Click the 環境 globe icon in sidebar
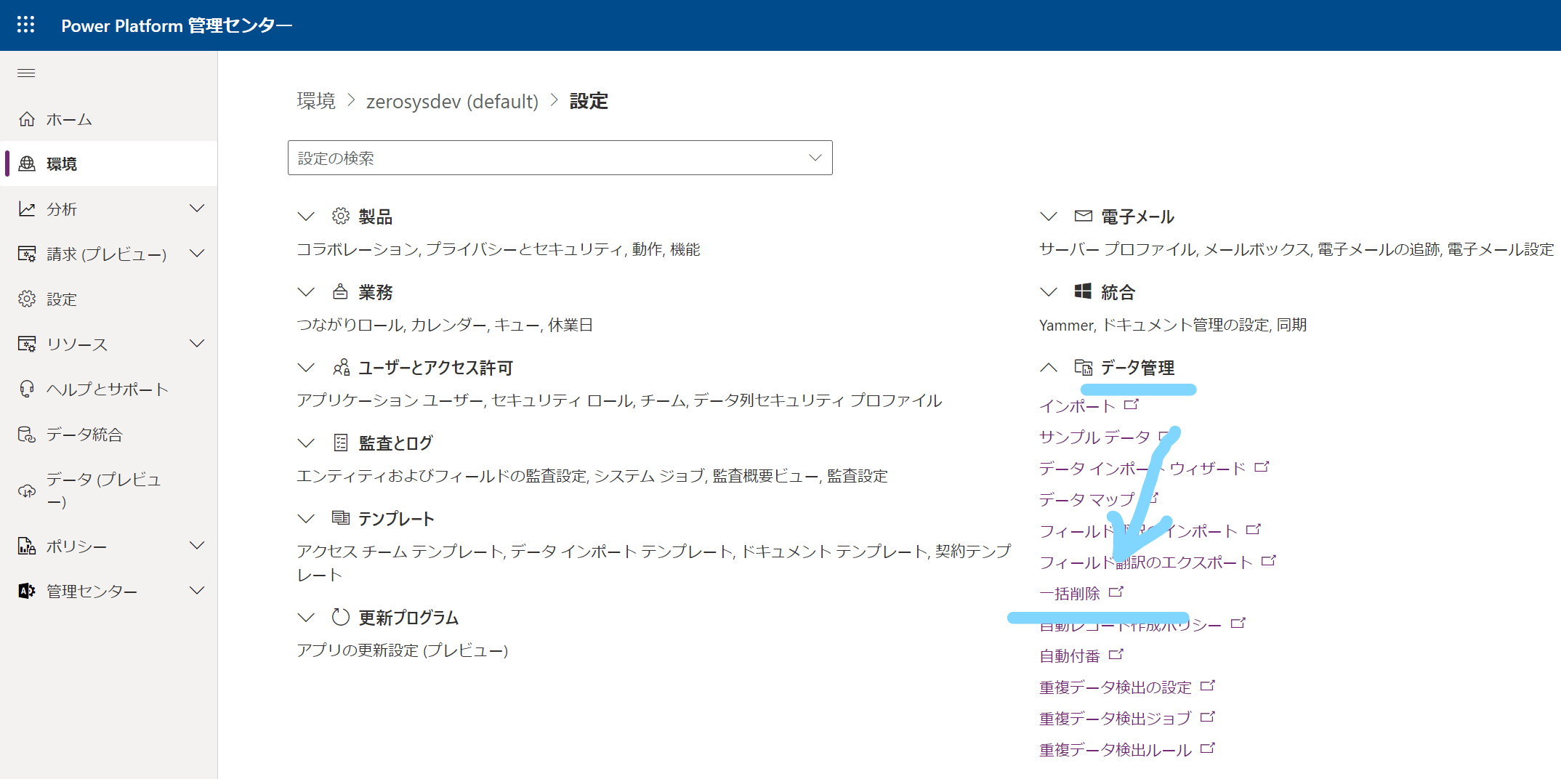This screenshot has height=779, width=1561. 27,164
